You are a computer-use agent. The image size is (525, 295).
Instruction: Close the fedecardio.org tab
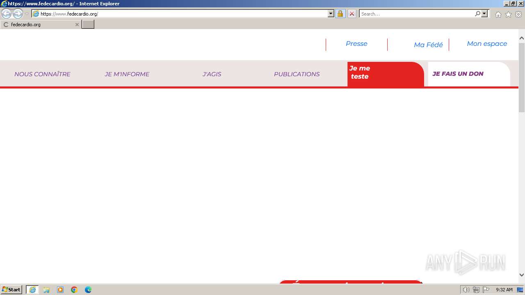[x=77, y=25]
